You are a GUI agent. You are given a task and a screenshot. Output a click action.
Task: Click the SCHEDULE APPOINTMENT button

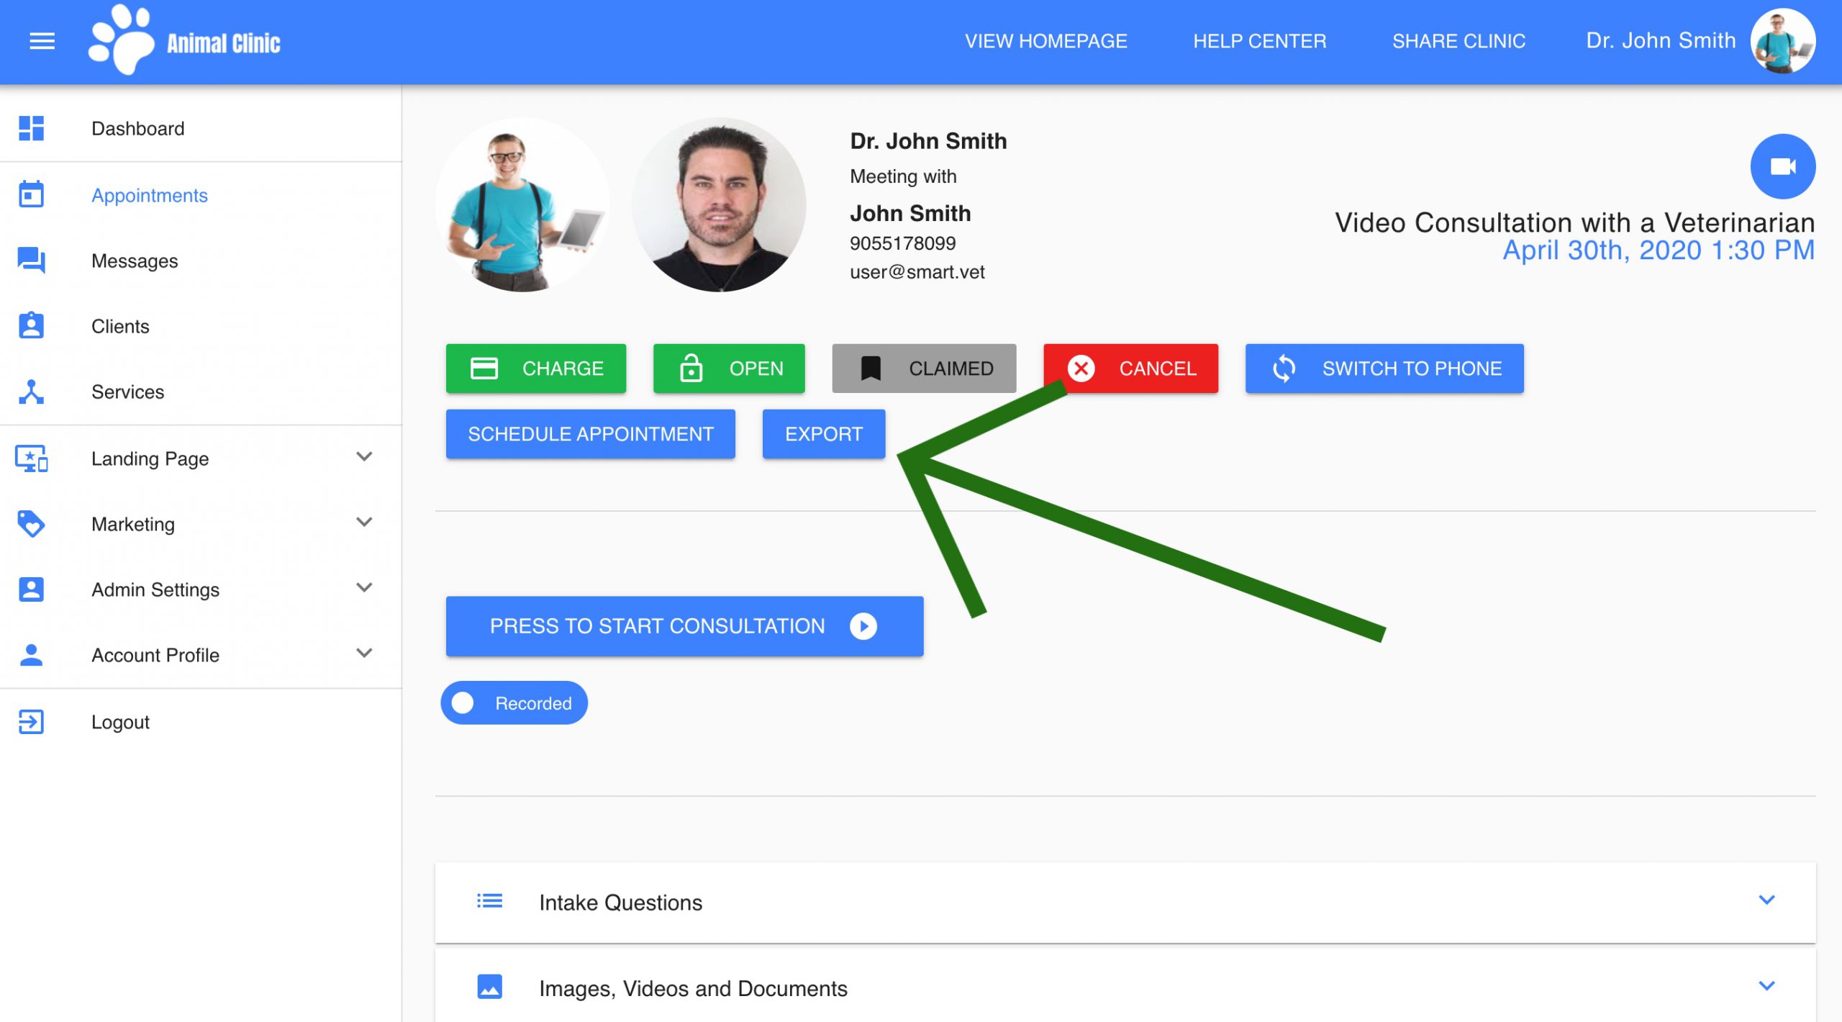coord(590,434)
